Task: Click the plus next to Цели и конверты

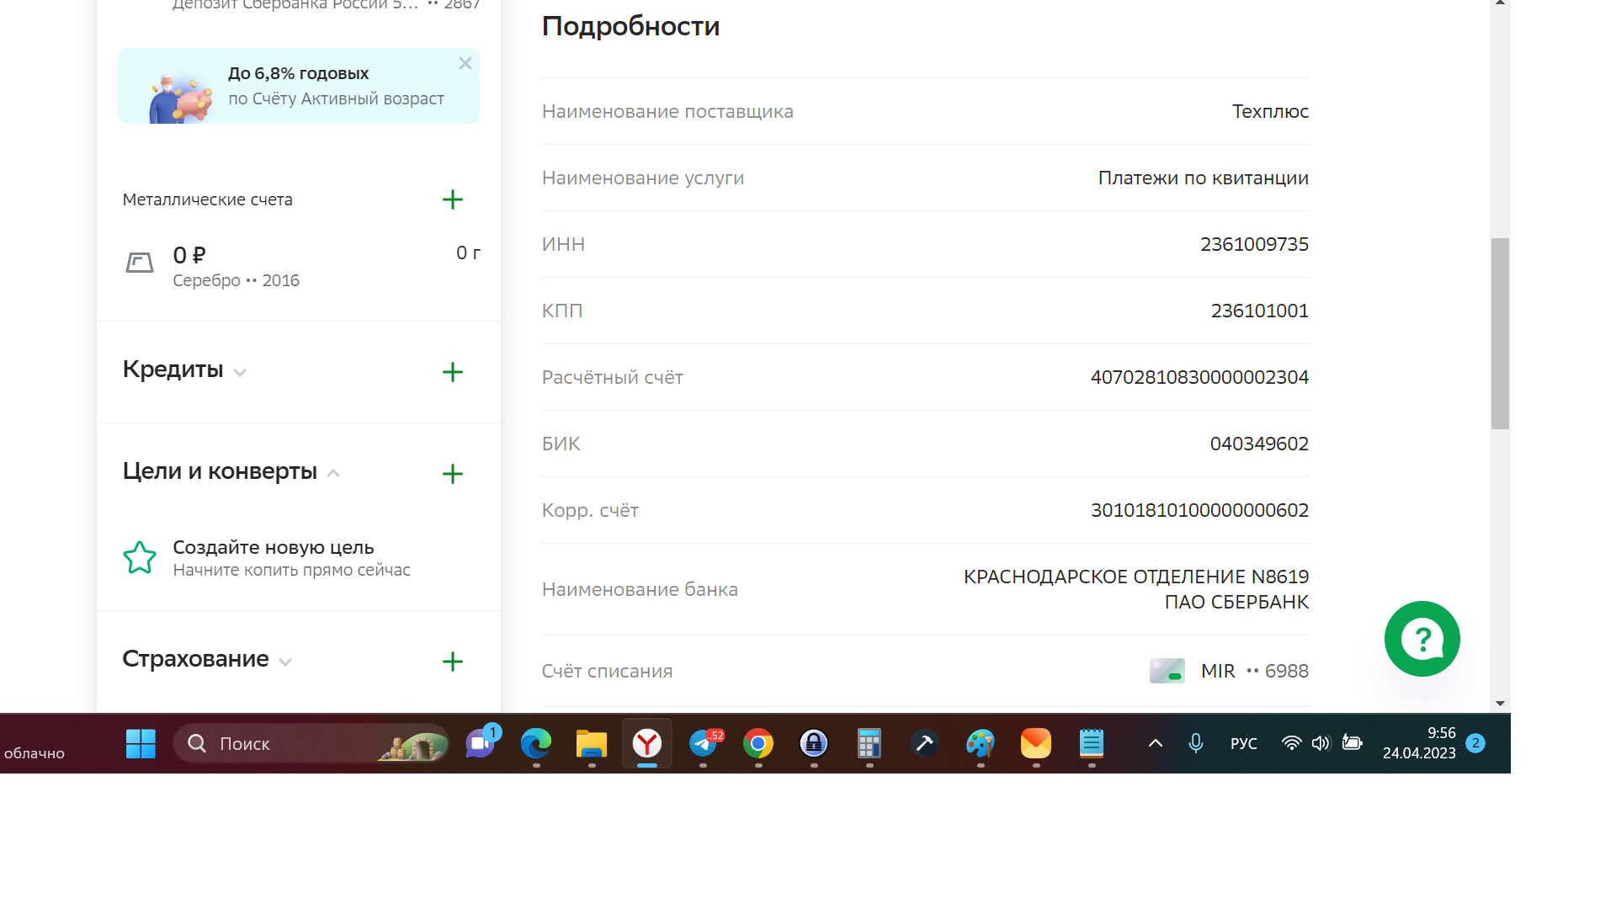Action: click(x=453, y=474)
